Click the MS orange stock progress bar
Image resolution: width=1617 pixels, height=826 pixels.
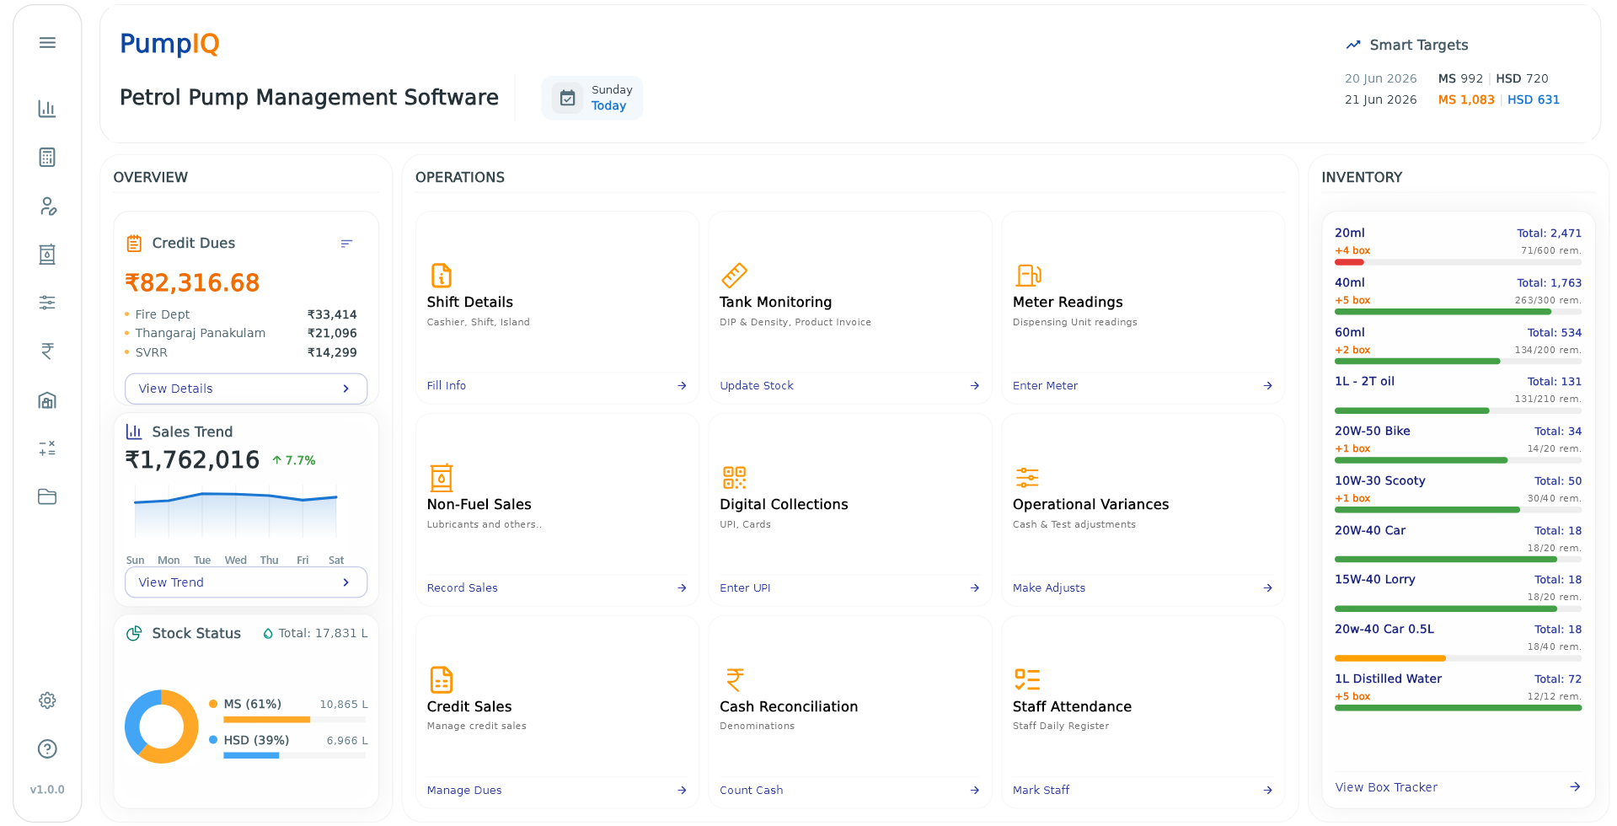295,720
